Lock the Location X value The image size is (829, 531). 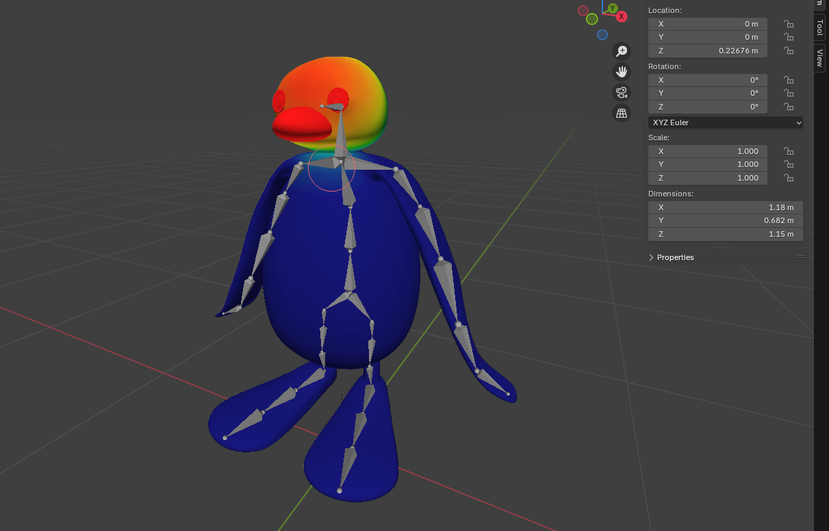pyautogui.click(x=789, y=24)
